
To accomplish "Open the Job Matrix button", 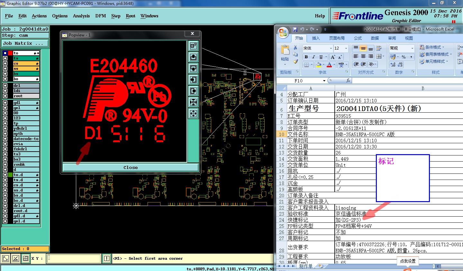I will click(x=25, y=43).
